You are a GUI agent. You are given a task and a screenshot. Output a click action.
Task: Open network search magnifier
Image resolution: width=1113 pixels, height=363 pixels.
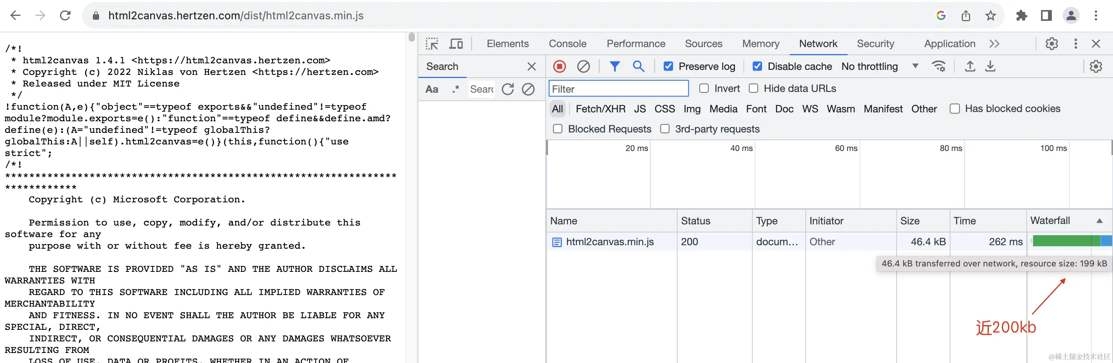[638, 66]
